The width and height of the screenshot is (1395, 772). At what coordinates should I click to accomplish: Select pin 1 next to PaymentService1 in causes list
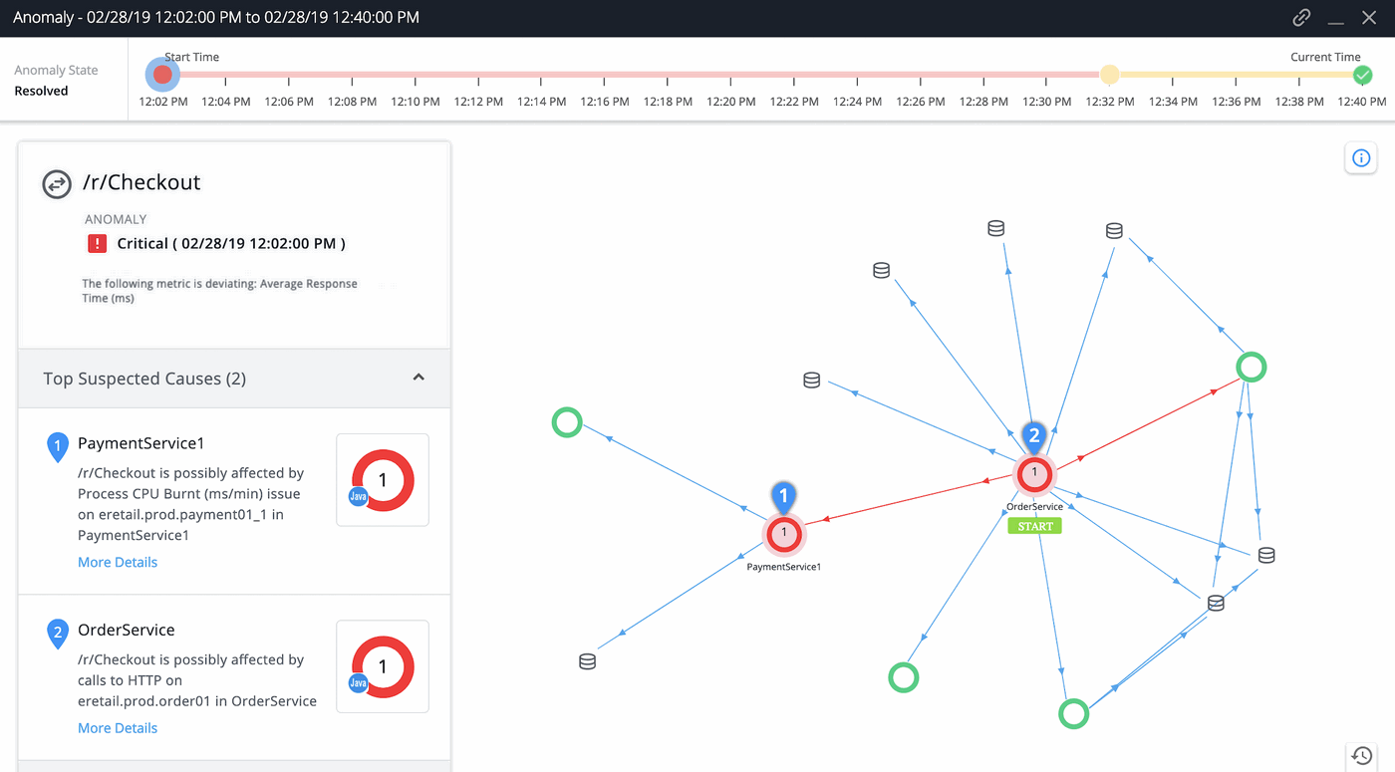coord(58,447)
